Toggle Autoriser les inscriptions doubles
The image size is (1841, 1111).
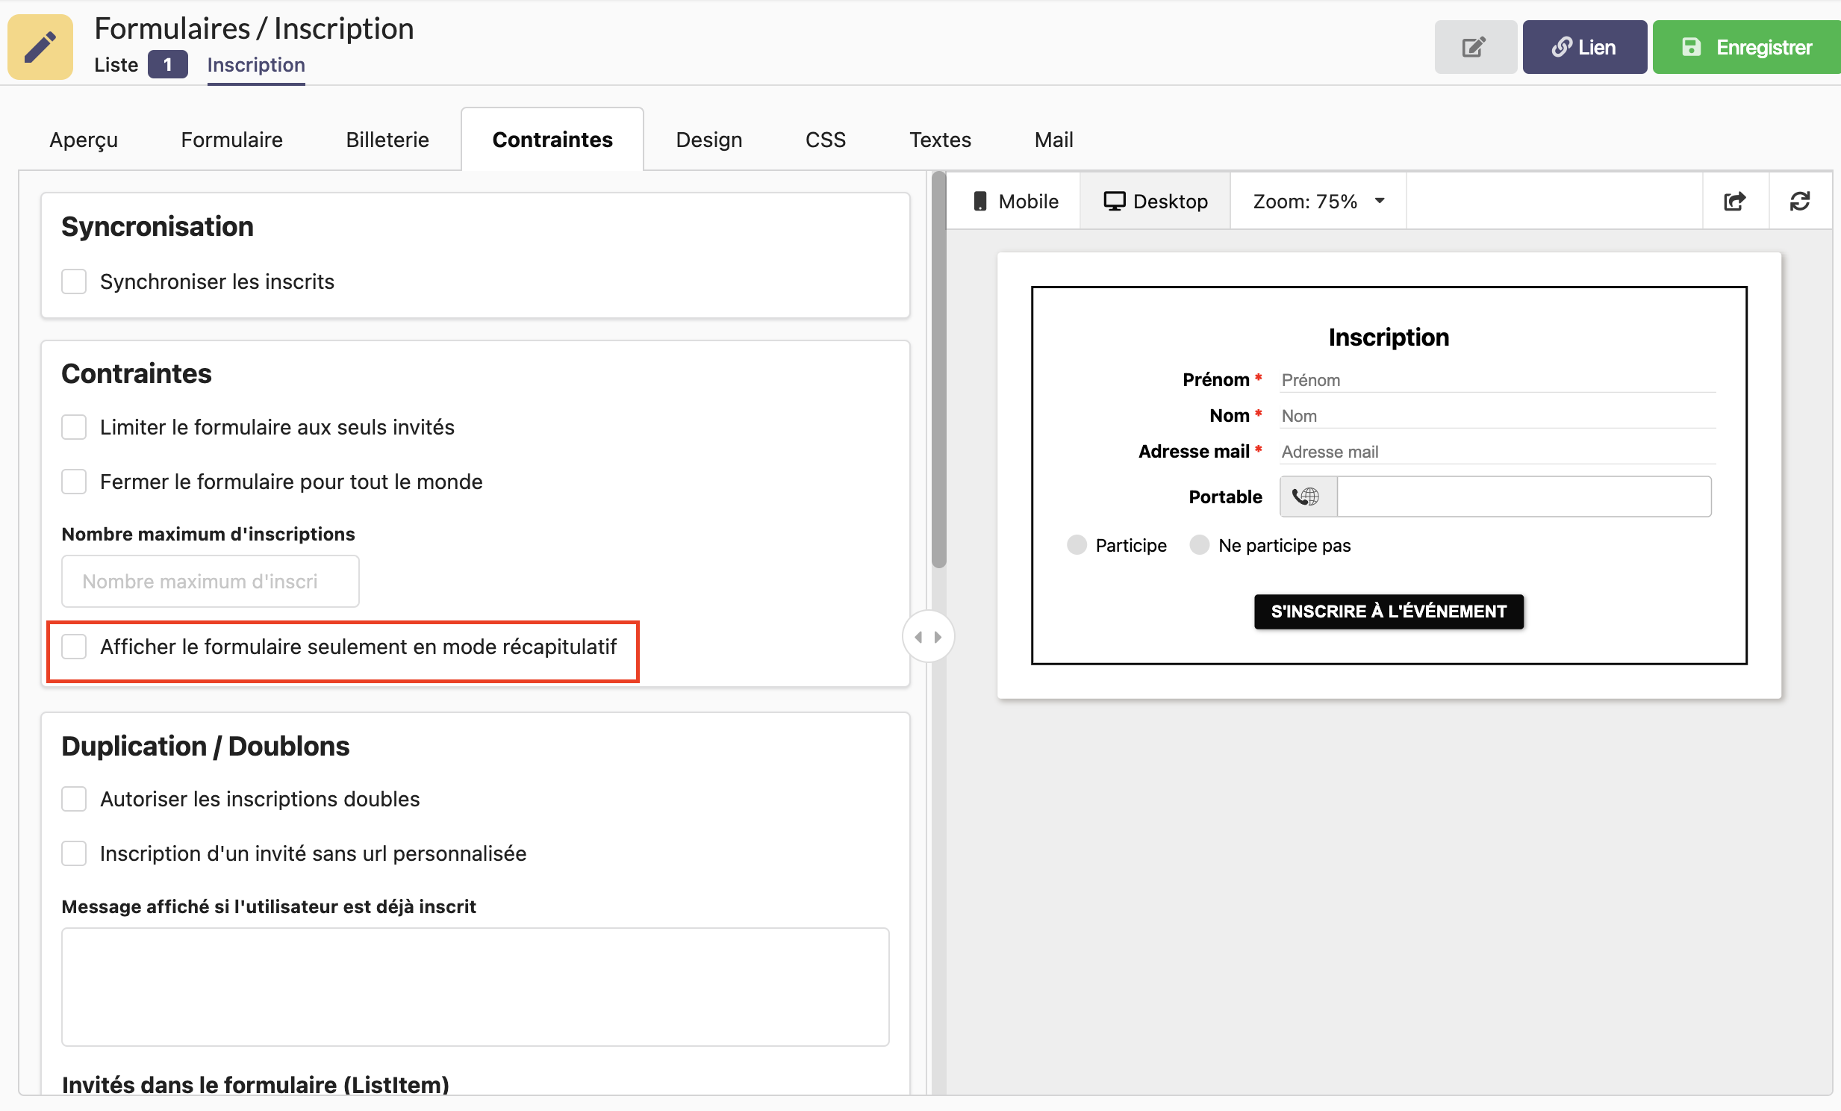tap(74, 799)
